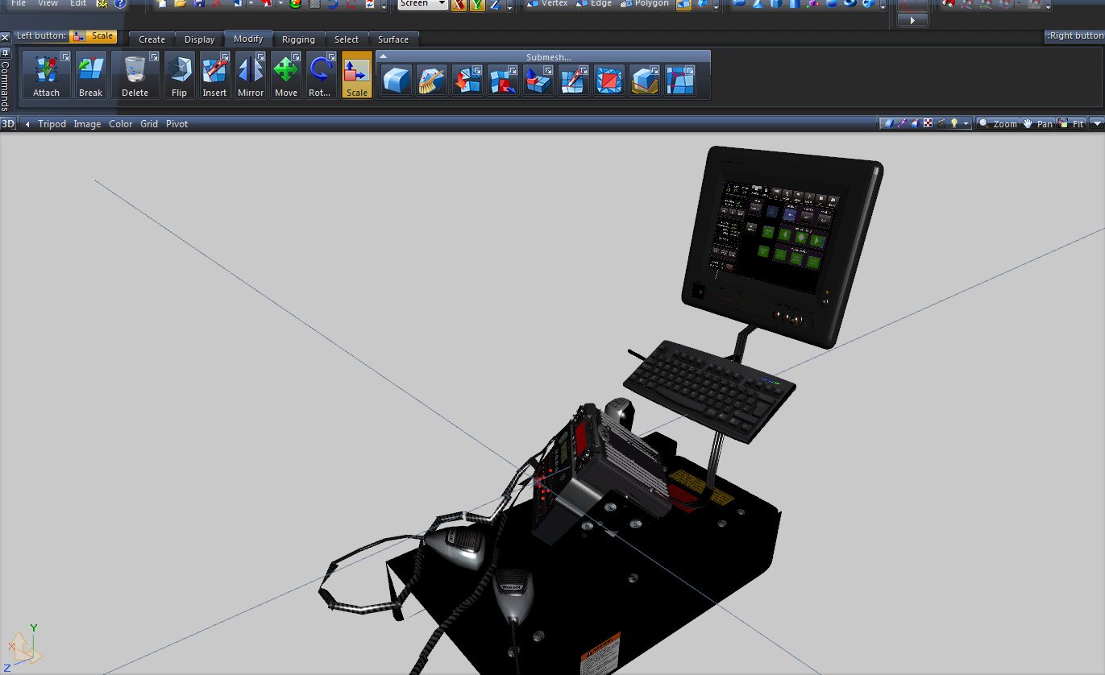Image resolution: width=1105 pixels, height=675 pixels.
Task: Click the Break tool icon
Action: click(90, 75)
